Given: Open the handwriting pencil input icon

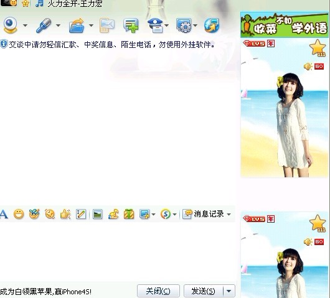Looking at the screenshot, I should coord(81,214).
